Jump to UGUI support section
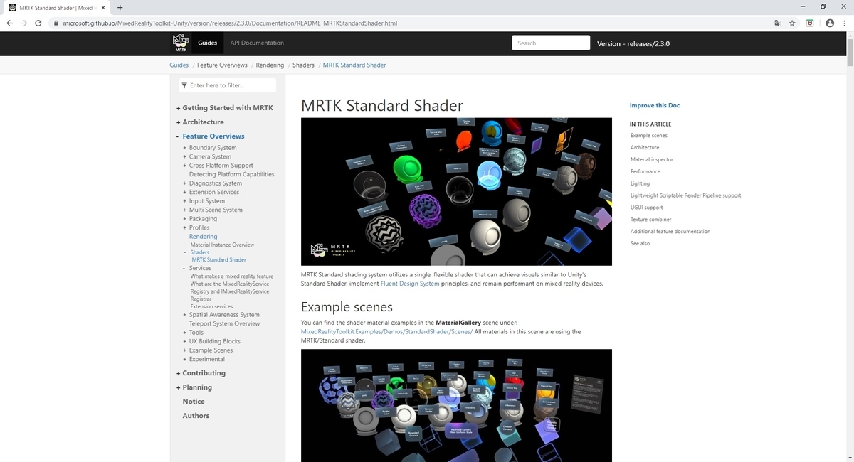This screenshot has height=462, width=854. 646,208
